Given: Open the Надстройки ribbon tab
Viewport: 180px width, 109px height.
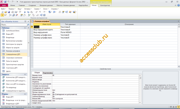Looking at the screenshot, I should pyautogui.click(x=83, y=5).
